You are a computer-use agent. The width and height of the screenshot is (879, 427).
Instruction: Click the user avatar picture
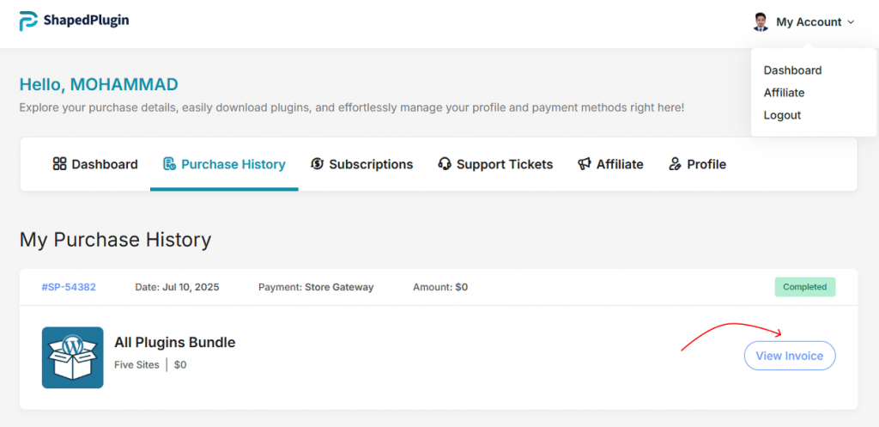[761, 22]
